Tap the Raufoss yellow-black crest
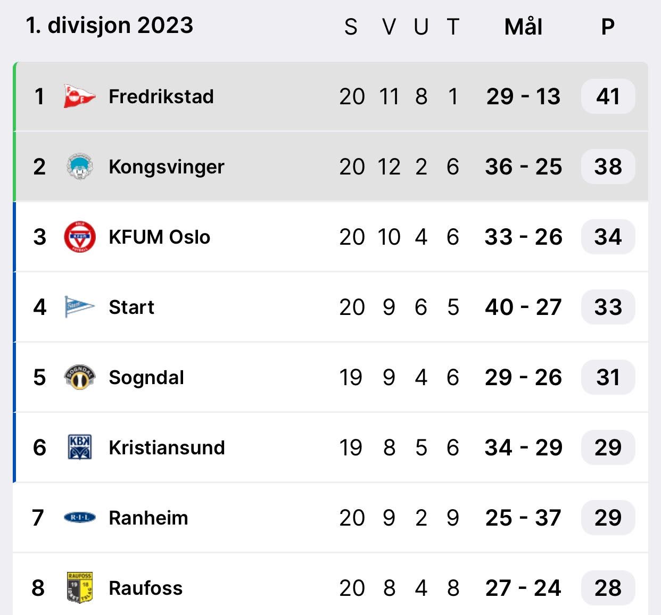661x615 pixels. (80, 588)
